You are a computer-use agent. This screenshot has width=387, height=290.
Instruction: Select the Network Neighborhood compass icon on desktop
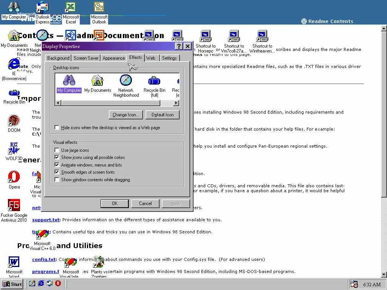42,35
